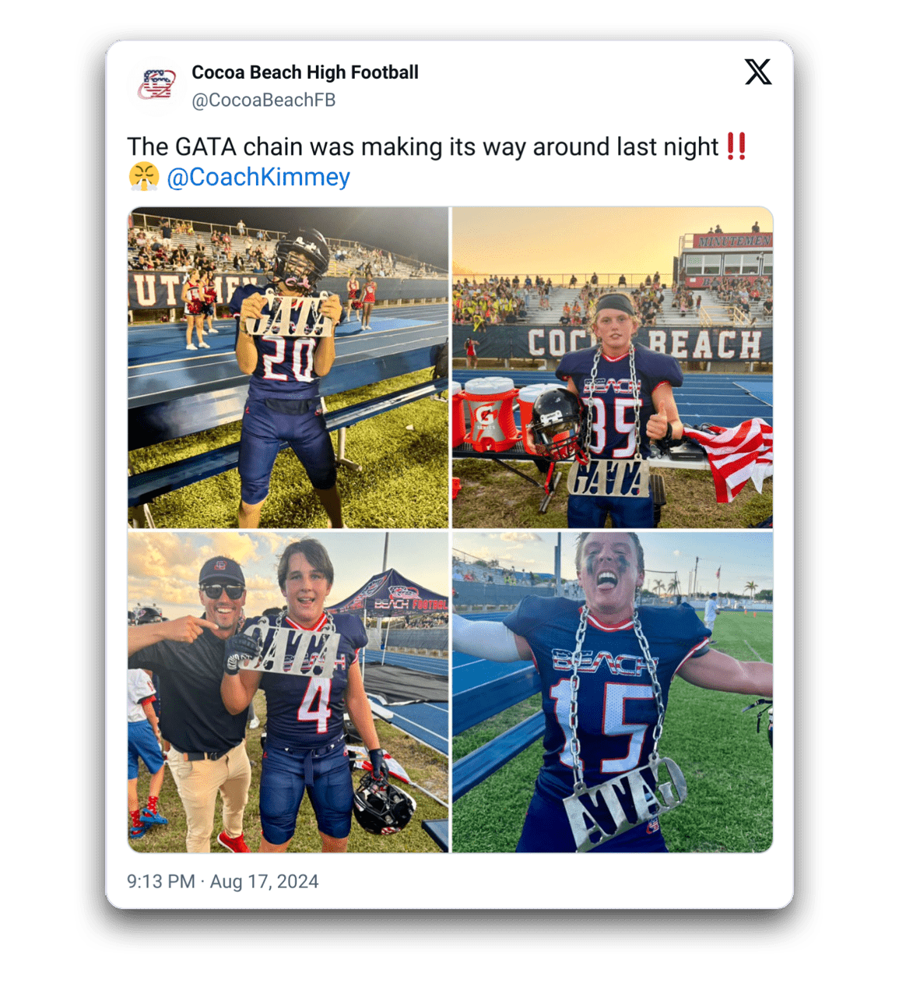Click the red double exclamation emoji
899x1005 pixels.
point(736,146)
